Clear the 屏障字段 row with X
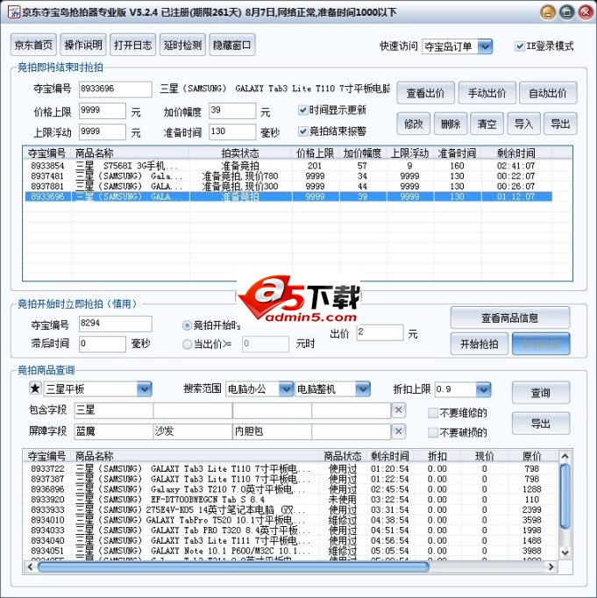Screen dimensions: 597x598 [398, 431]
